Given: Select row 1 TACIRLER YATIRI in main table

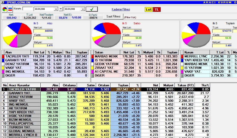Looking at the screenshot, I should pos(106,89).
